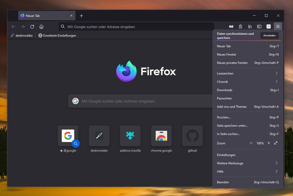Reload the current page

[32, 27]
